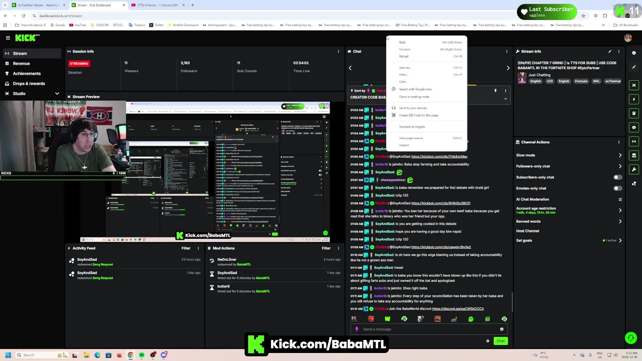Open the Channel Actions three-dot menu
The height and width of the screenshot is (361, 642).
click(x=618, y=142)
